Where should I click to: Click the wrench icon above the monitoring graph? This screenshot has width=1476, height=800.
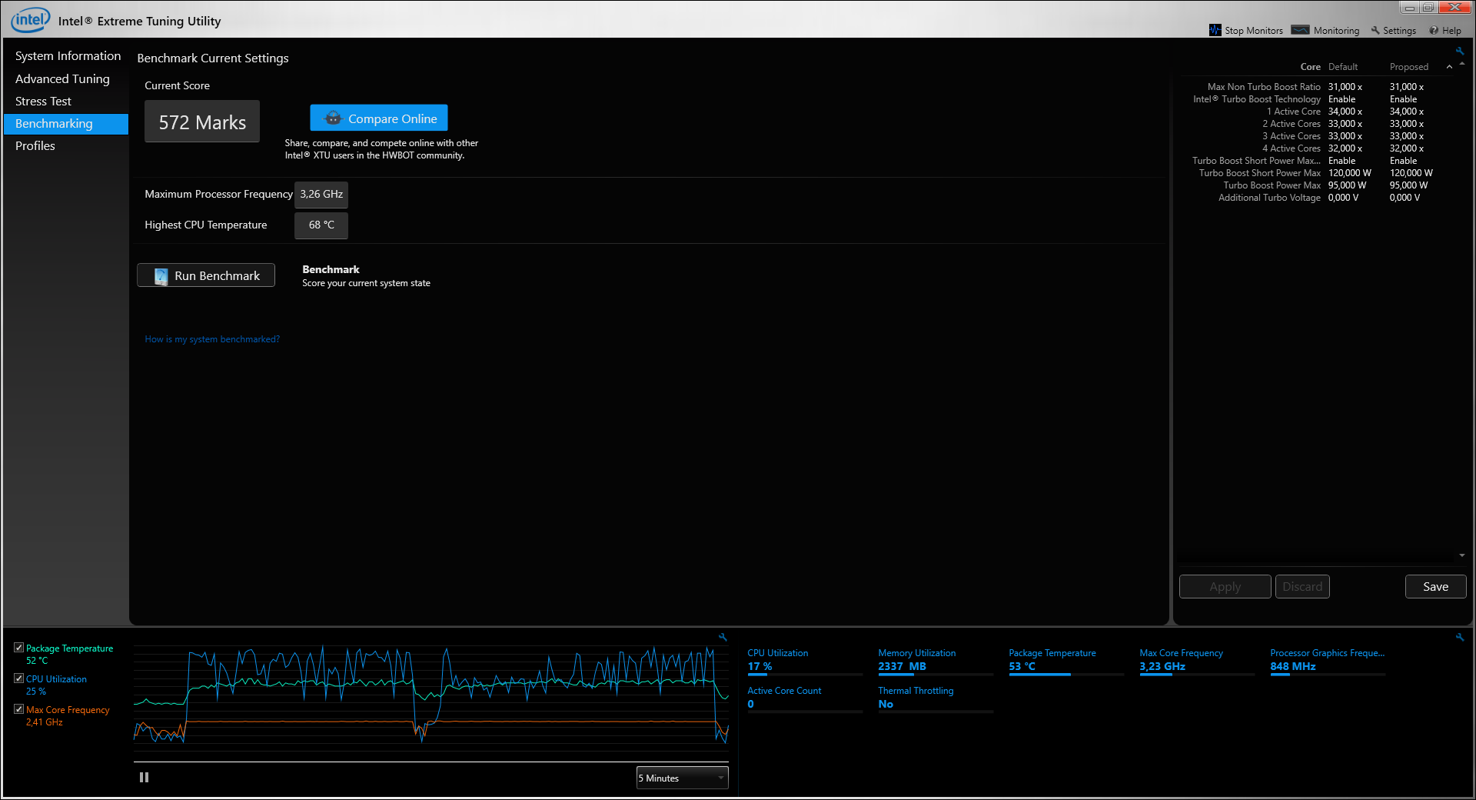point(723,637)
